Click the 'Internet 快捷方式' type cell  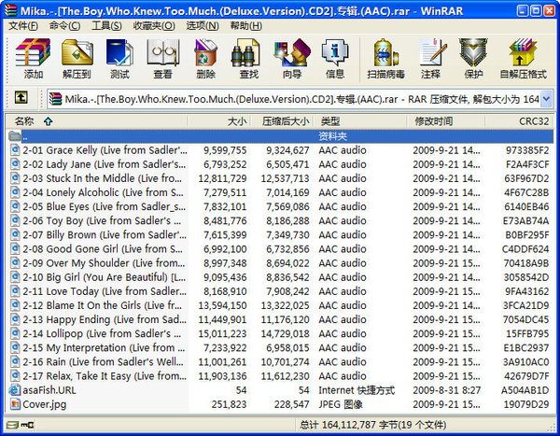click(x=357, y=390)
